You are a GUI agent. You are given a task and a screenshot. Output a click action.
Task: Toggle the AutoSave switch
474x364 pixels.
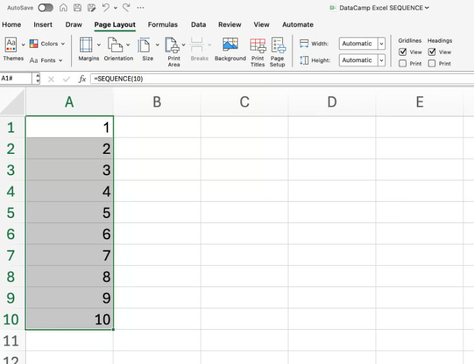[x=45, y=8]
